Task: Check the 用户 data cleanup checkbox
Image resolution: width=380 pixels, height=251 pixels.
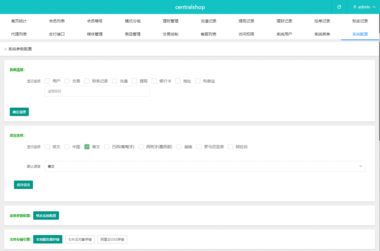Action: pos(47,81)
